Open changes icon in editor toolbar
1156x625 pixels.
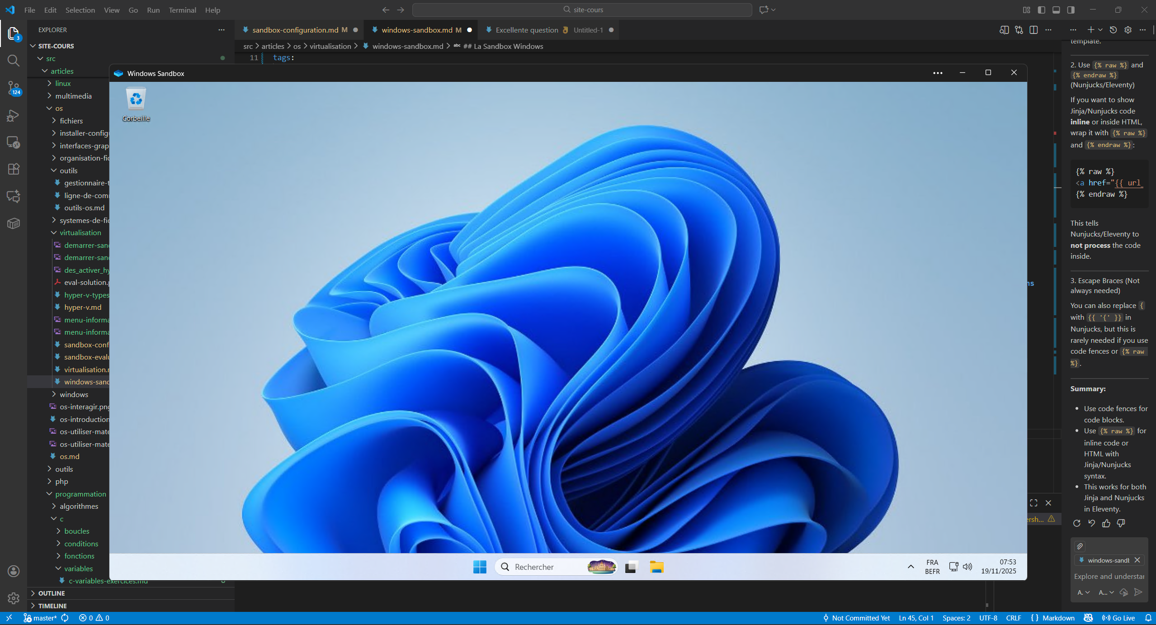point(1019,30)
